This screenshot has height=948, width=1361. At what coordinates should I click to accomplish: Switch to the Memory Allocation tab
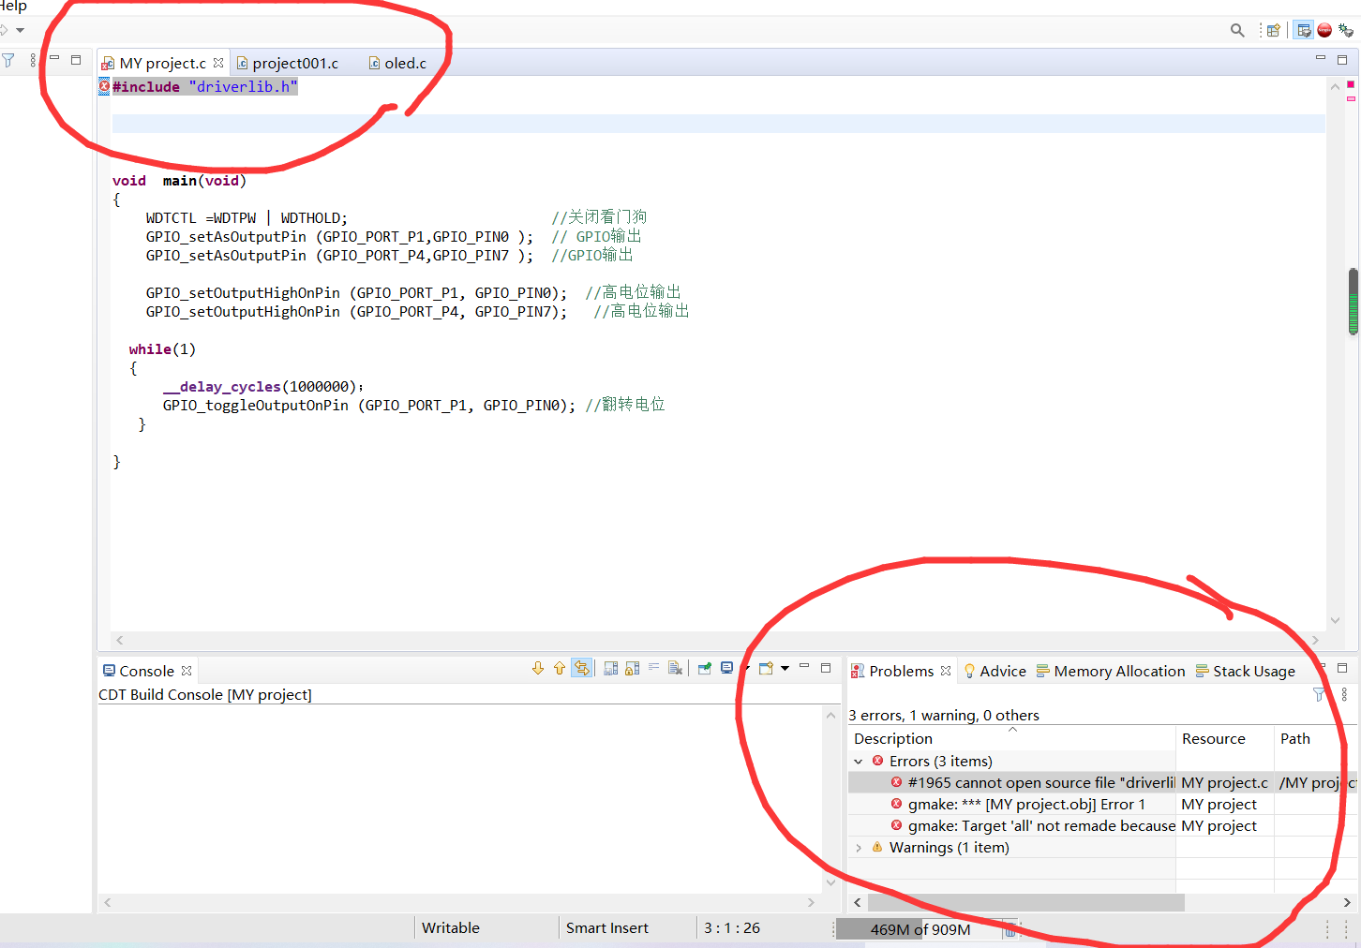[x=1111, y=671]
